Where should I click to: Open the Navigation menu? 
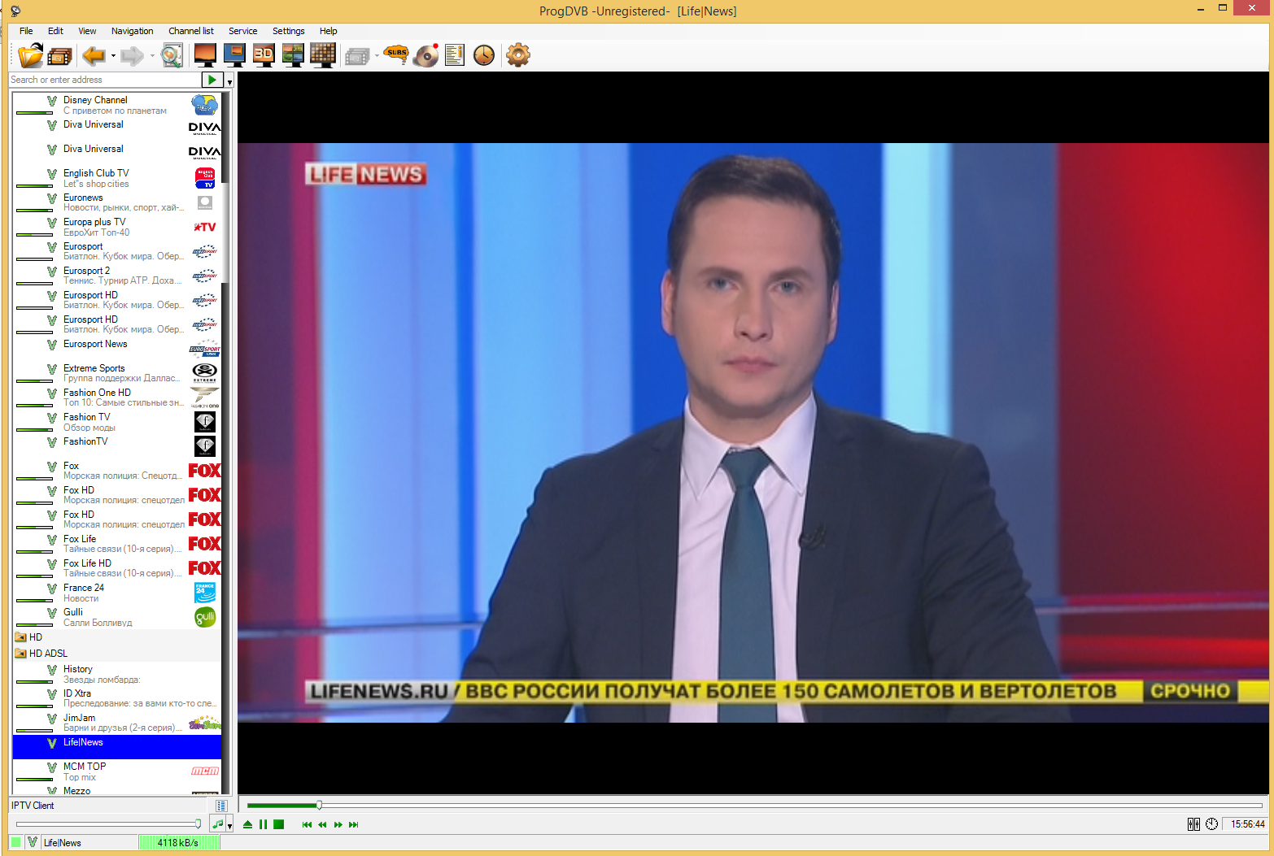click(x=132, y=31)
